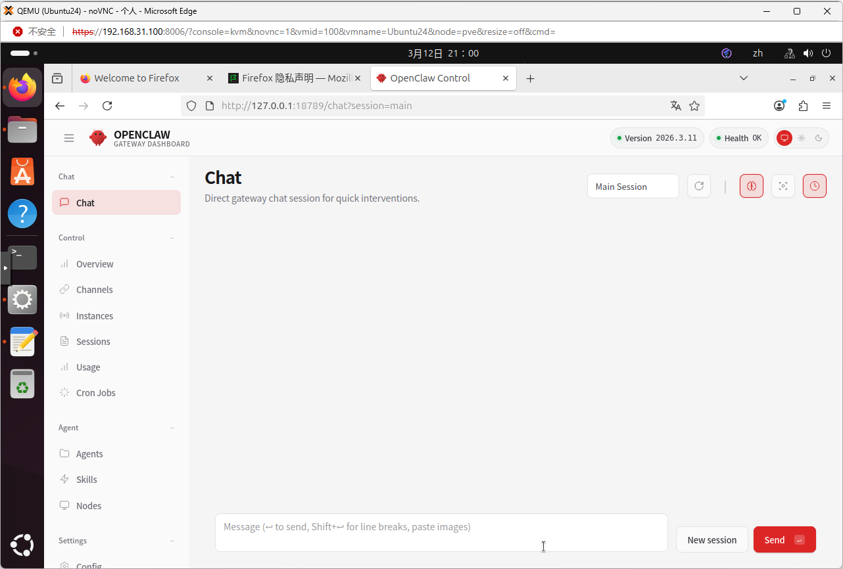Screen dimensions: 843x569
Task: Switch to light theme sun icon
Action: [801, 138]
